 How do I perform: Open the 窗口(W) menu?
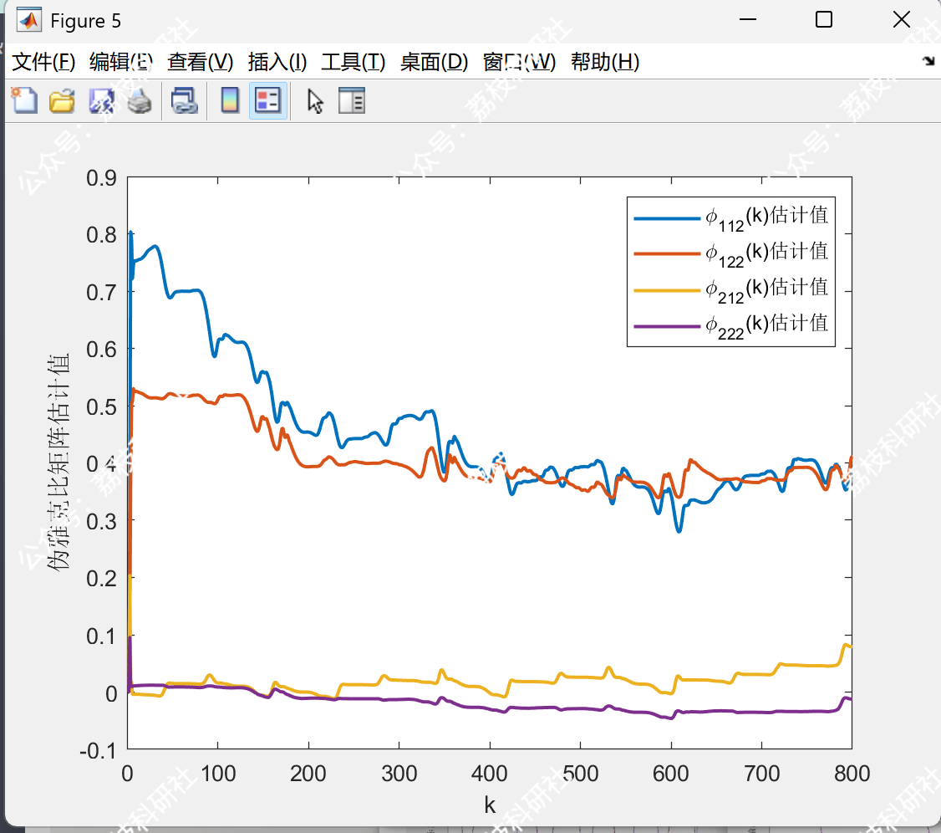coord(519,62)
